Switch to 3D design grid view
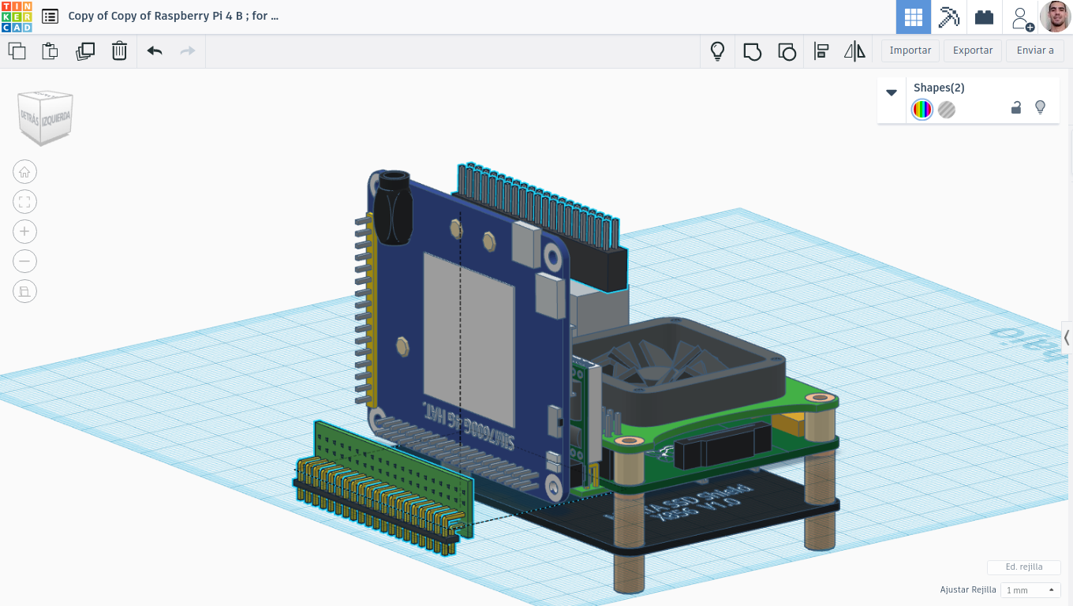Image resolution: width=1073 pixels, height=606 pixels. [x=914, y=17]
